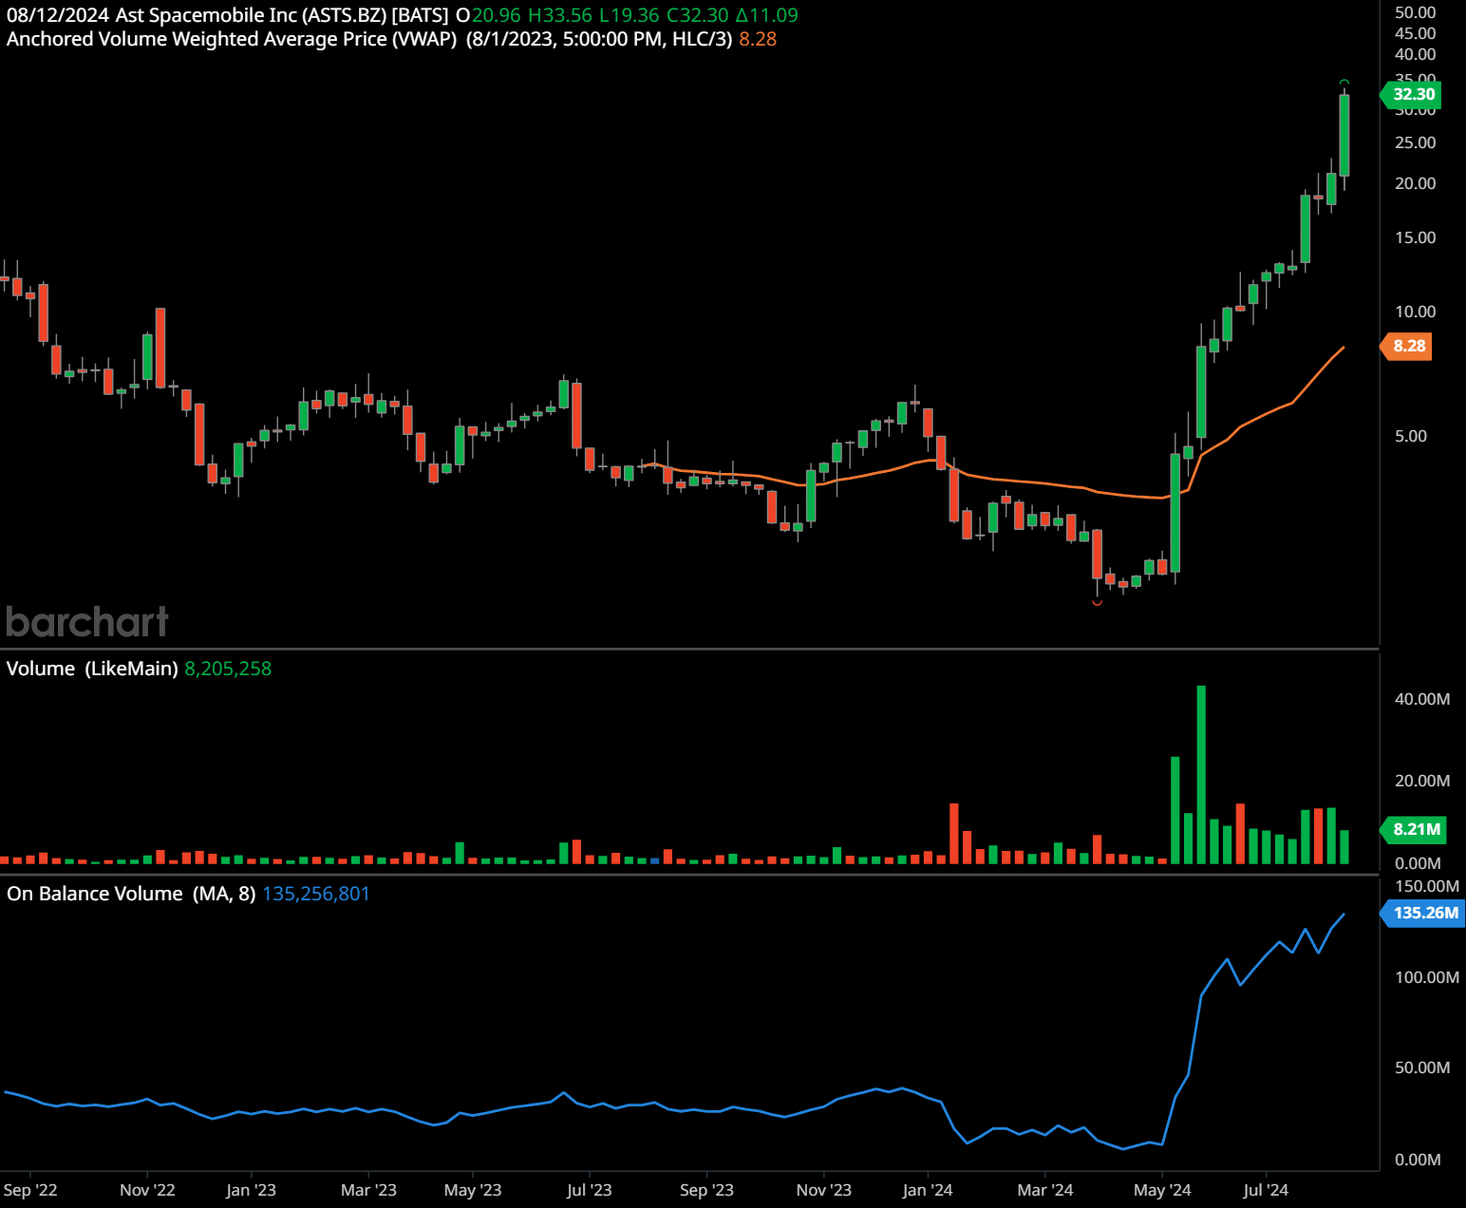
Task: Click the 5.00 price axis label
Action: [1410, 436]
